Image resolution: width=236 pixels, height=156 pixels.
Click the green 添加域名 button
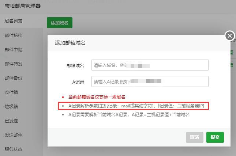coord(60,23)
